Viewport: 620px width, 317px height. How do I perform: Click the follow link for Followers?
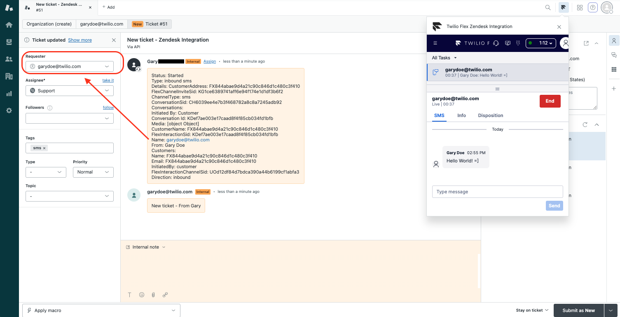point(108,108)
